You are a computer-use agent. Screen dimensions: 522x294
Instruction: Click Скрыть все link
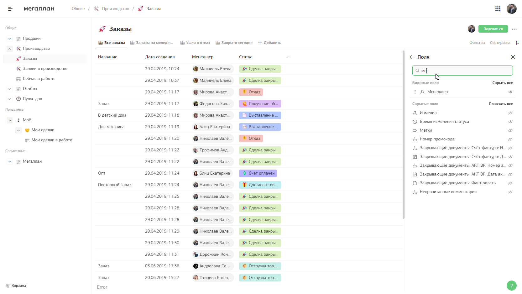503,83
